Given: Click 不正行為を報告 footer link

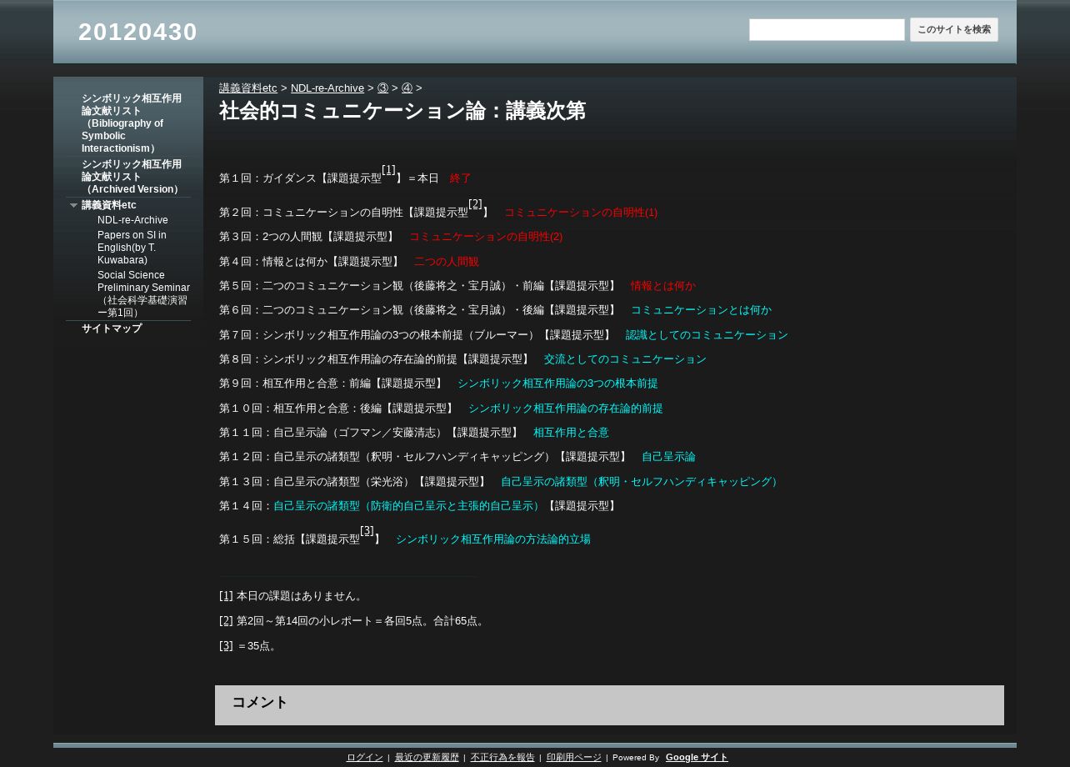Looking at the screenshot, I should (502, 758).
